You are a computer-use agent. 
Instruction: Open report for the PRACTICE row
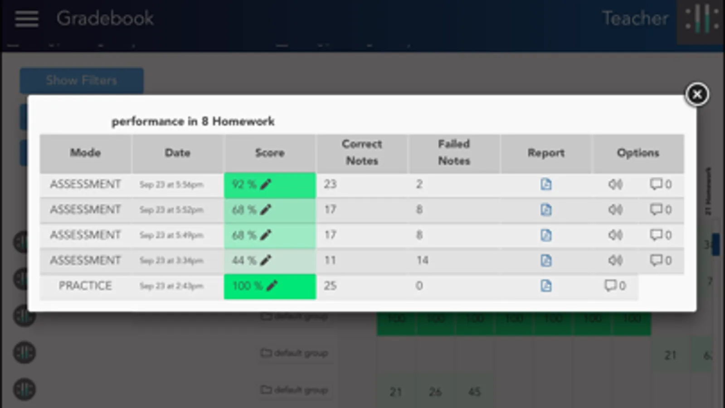point(546,286)
